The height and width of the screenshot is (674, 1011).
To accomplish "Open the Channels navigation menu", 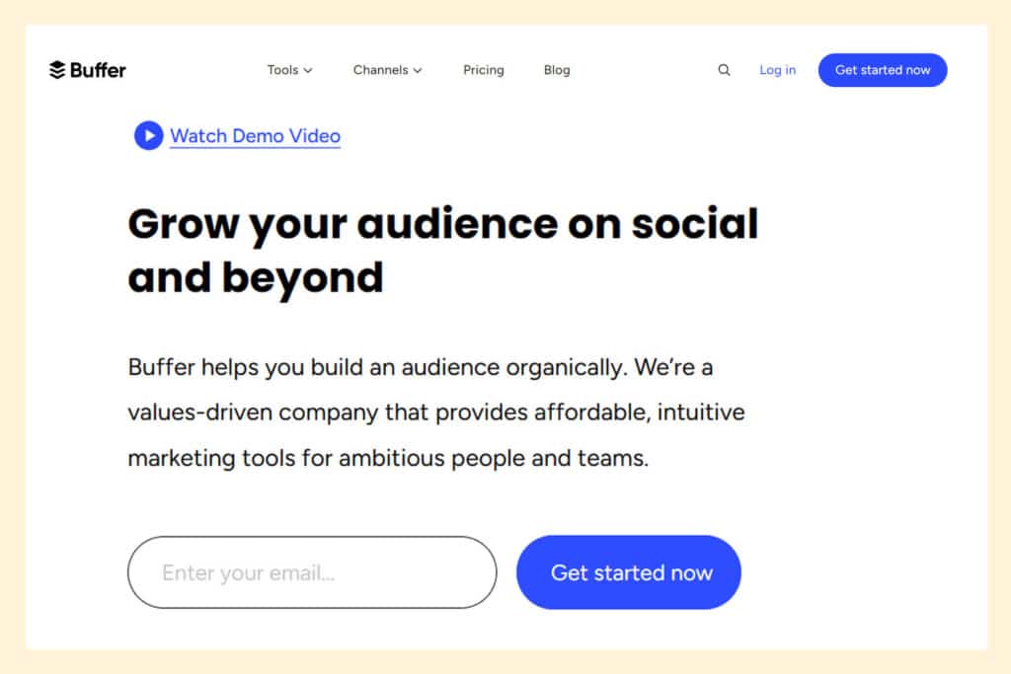I will point(380,70).
